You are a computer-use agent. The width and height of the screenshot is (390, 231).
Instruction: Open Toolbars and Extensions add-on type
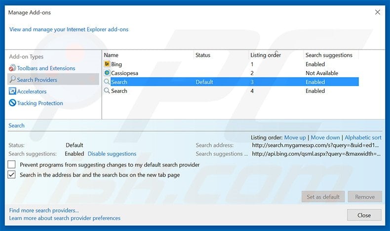[x=46, y=68]
